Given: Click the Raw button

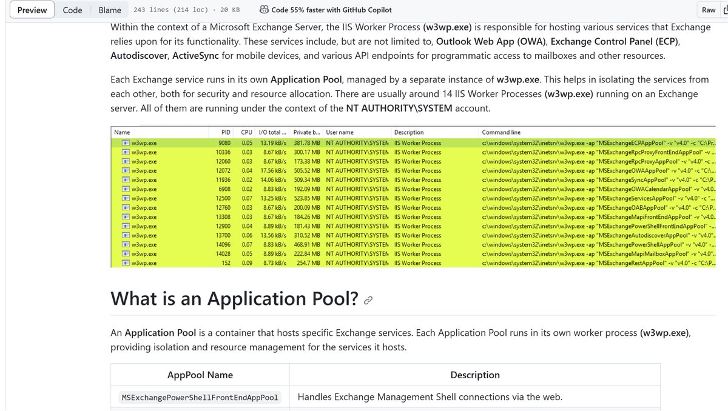Looking at the screenshot, I should (x=709, y=10).
